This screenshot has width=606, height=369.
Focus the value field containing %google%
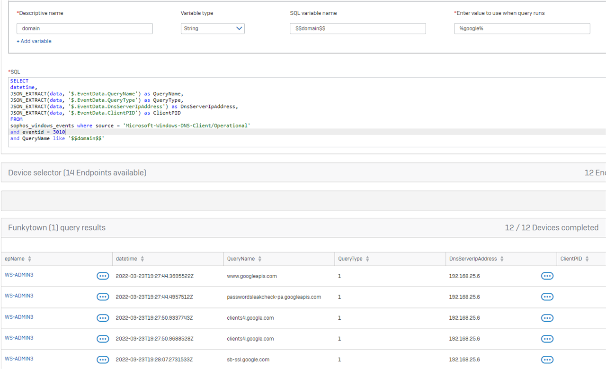click(522, 28)
